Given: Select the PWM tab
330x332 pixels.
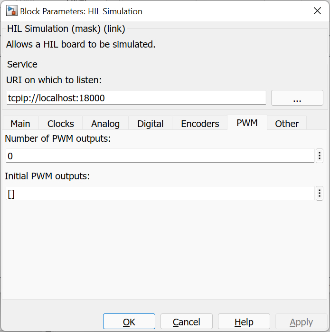Looking at the screenshot, I should click(x=247, y=123).
